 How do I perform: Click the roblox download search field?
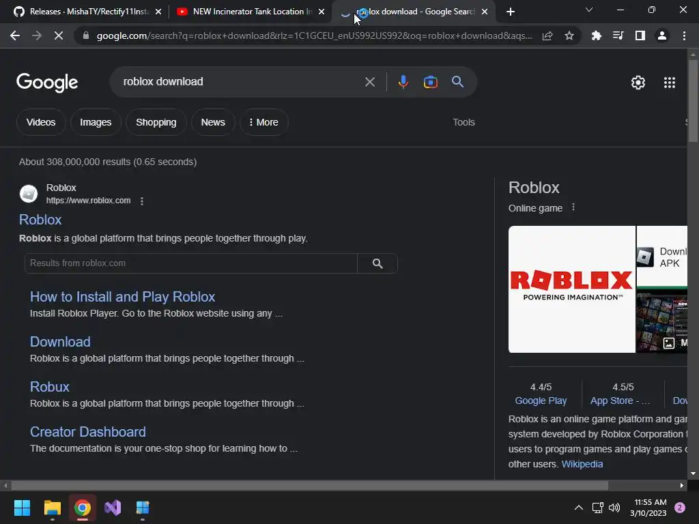coord(241,82)
